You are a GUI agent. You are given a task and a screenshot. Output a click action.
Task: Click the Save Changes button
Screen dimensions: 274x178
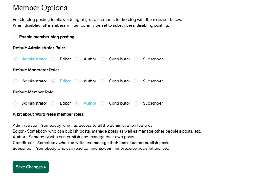tap(31, 167)
